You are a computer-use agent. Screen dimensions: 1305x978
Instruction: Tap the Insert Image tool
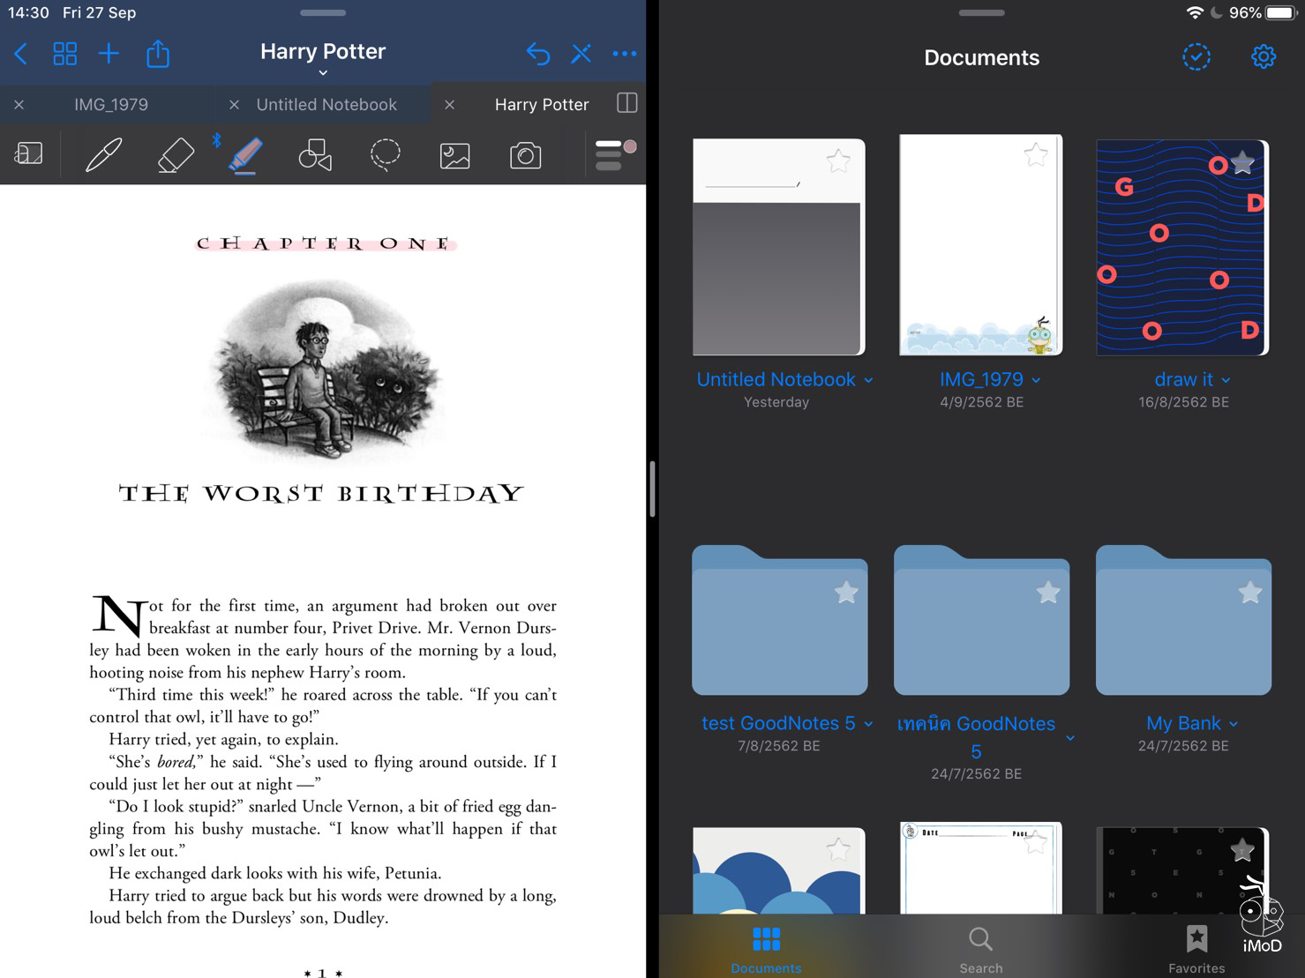point(454,155)
